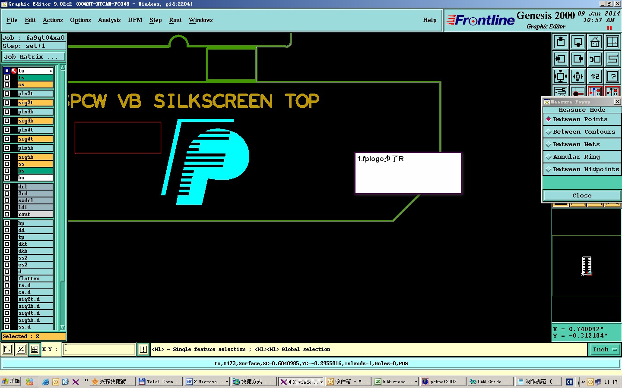Screen dimensions: 622x388
Task: Open the DFM menu
Action: pos(135,20)
